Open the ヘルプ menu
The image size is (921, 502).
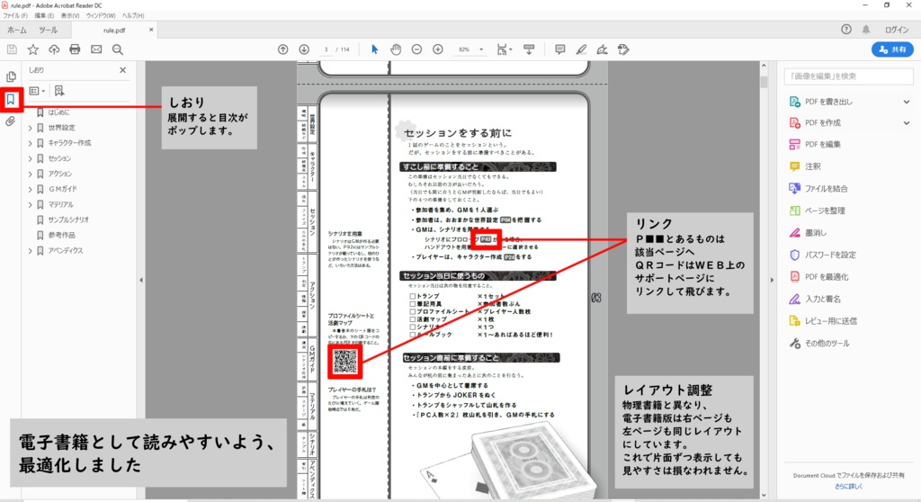[133, 15]
